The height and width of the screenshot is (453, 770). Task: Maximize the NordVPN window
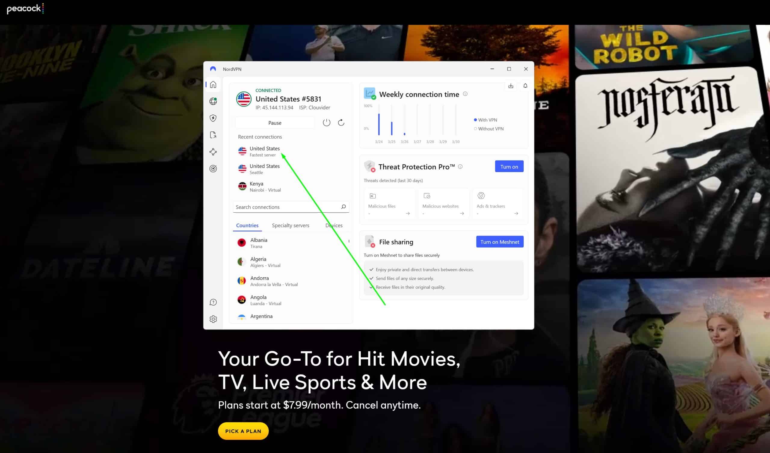pos(509,69)
